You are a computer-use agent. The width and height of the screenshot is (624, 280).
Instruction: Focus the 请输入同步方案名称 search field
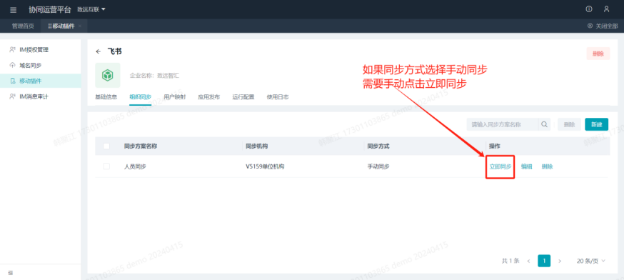tap(503, 124)
